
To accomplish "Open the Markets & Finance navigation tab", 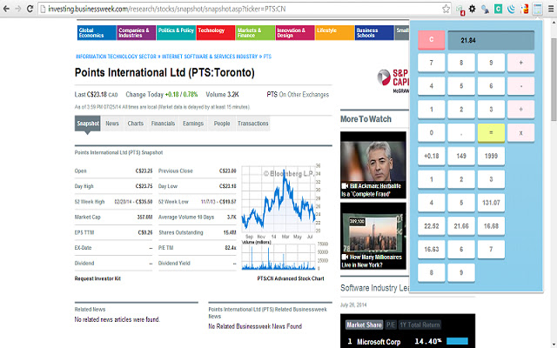I will point(255,33).
